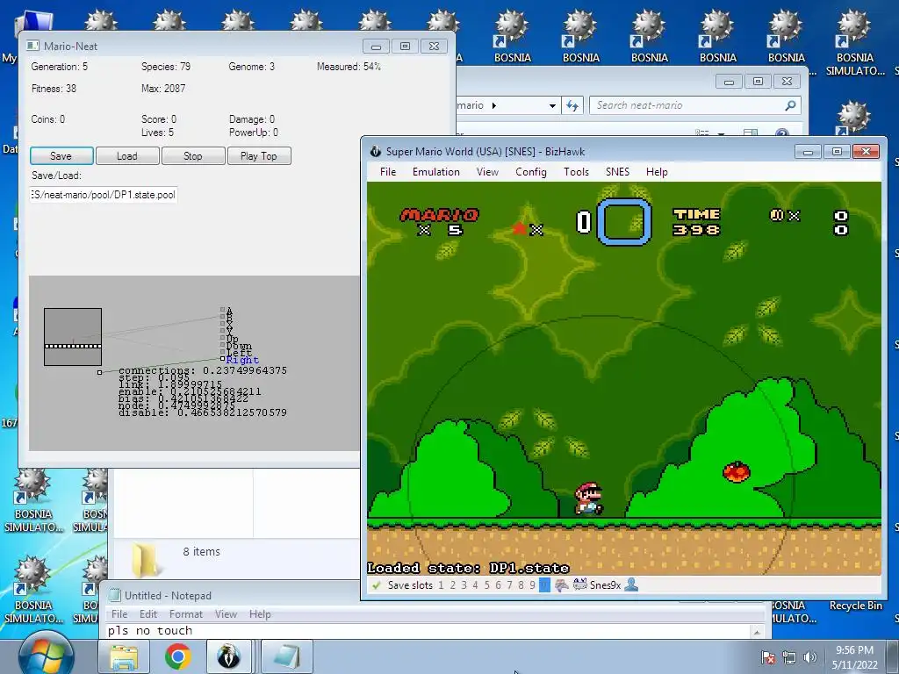Open the address bar dropdown arrow in Explorer

(552, 105)
